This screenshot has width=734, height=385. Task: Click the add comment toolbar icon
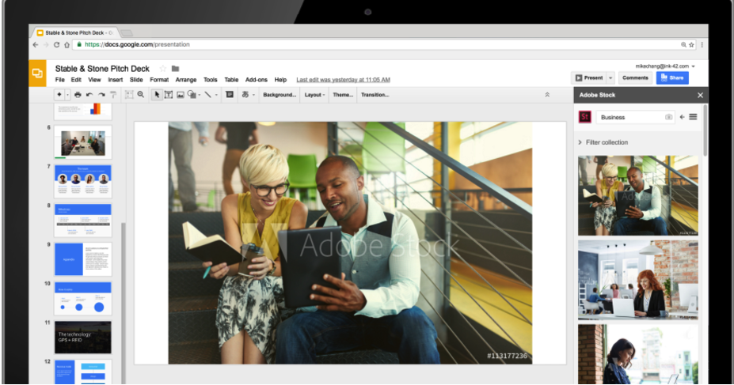230,95
